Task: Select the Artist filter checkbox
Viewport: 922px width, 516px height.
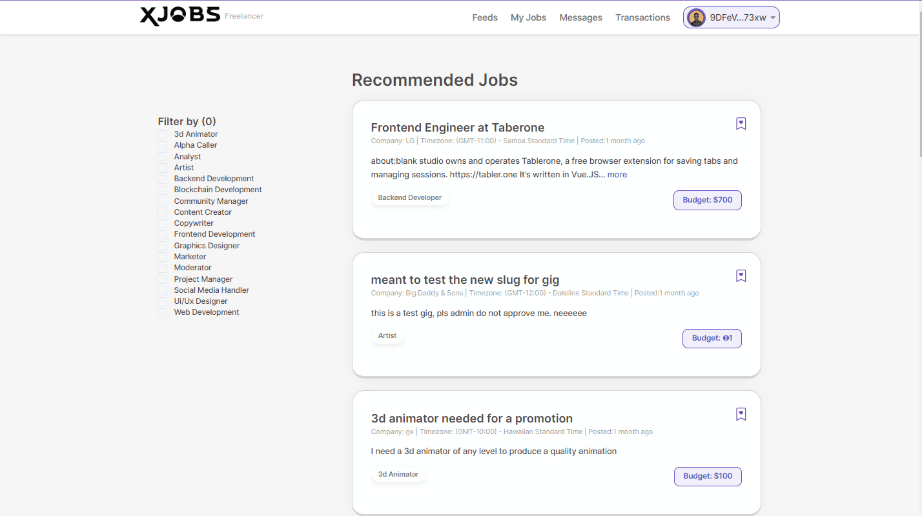Action: pos(163,168)
